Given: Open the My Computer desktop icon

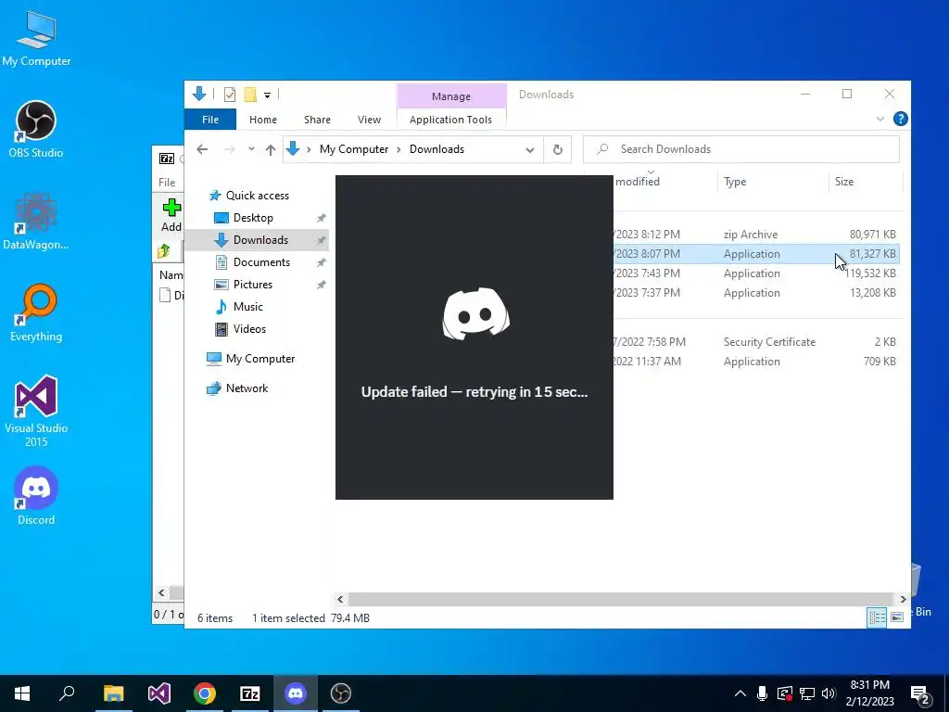Looking at the screenshot, I should pyautogui.click(x=36, y=38).
